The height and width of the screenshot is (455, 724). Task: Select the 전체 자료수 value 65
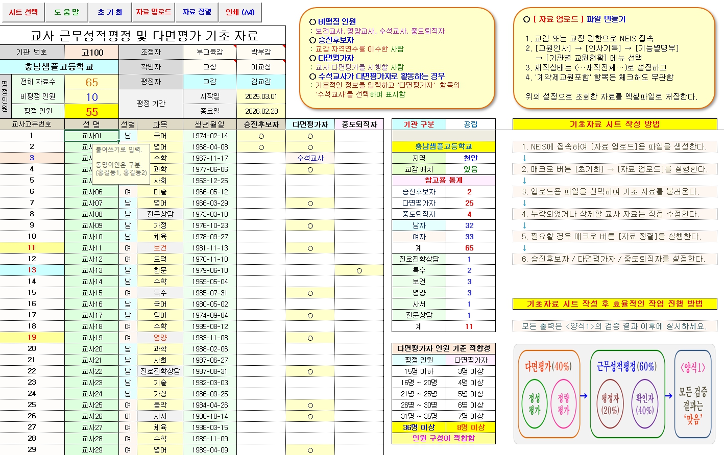tap(92, 82)
